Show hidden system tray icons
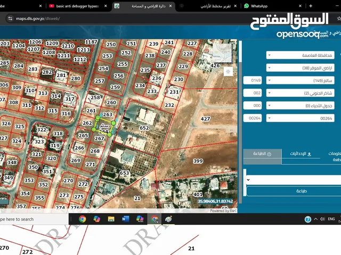This screenshot has height=255, width=341. [315, 219]
